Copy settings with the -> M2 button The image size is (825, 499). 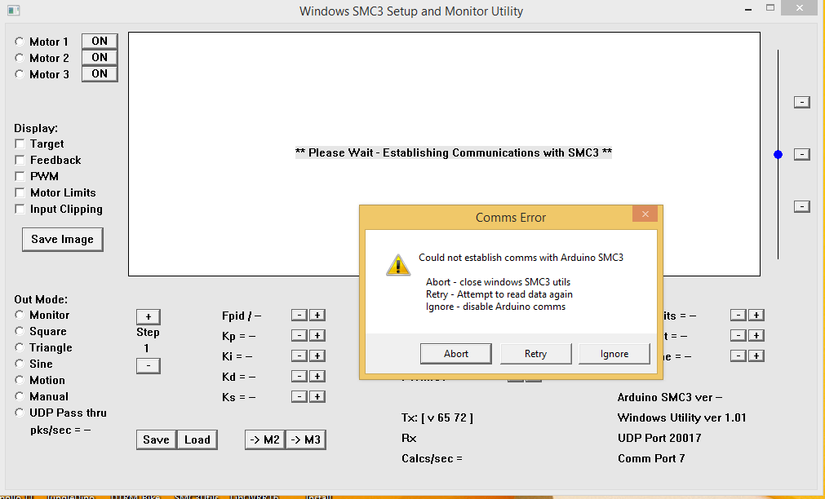[265, 439]
